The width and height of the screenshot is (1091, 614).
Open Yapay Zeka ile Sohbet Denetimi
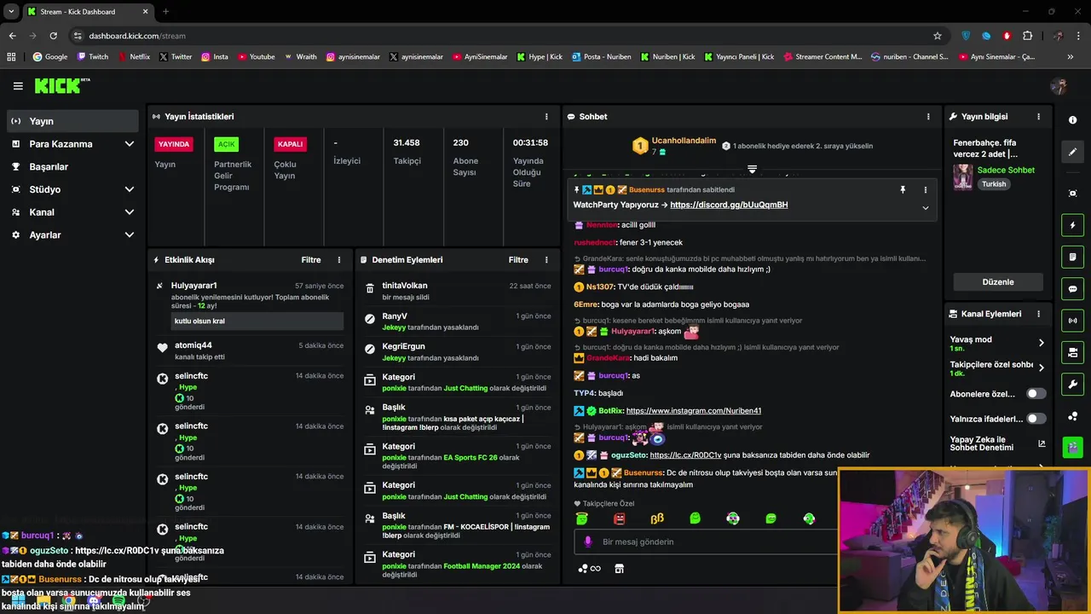997,443
